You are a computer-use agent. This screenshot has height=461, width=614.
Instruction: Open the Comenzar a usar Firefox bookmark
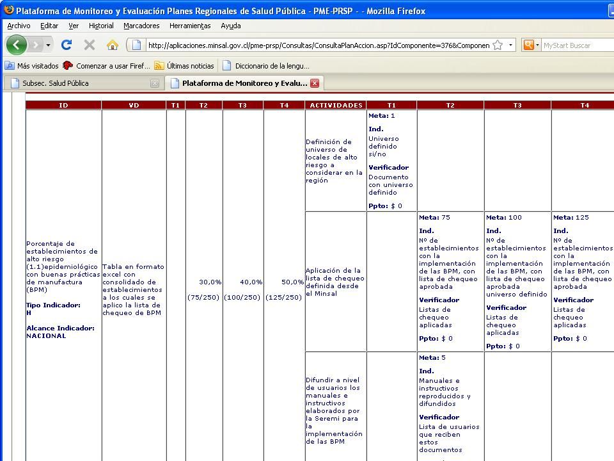tap(107, 66)
